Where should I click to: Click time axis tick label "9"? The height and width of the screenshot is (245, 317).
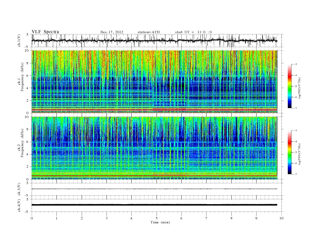tap(256, 218)
